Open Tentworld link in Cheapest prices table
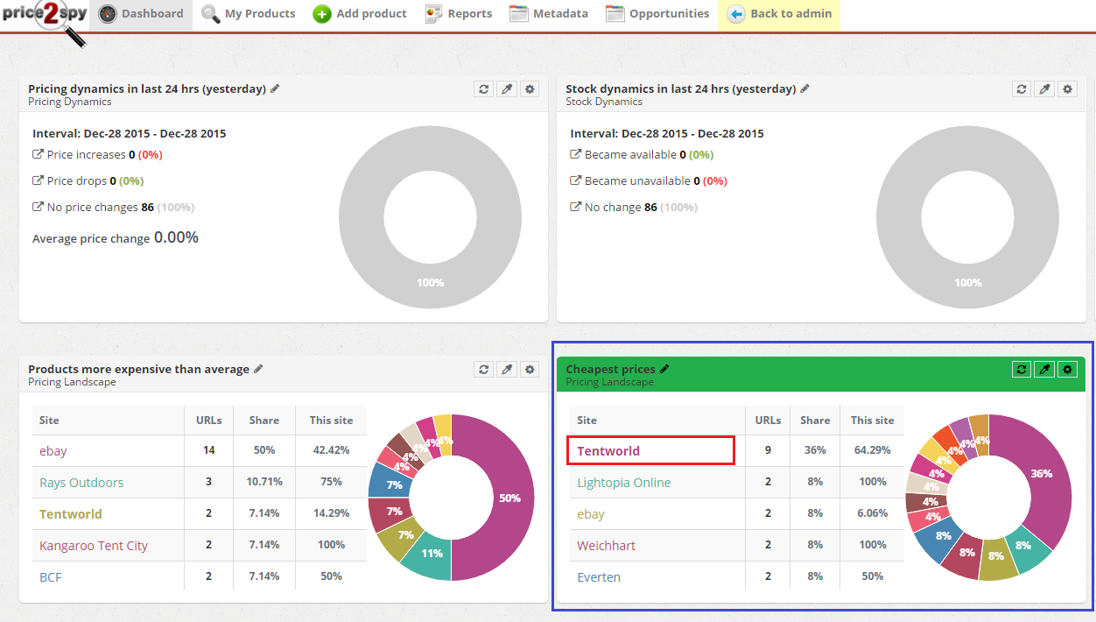1096x622 pixels. click(608, 451)
